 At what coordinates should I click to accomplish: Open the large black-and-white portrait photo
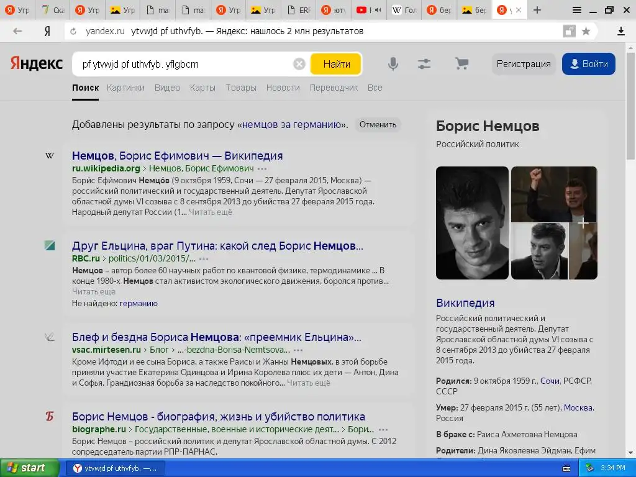click(x=472, y=223)
